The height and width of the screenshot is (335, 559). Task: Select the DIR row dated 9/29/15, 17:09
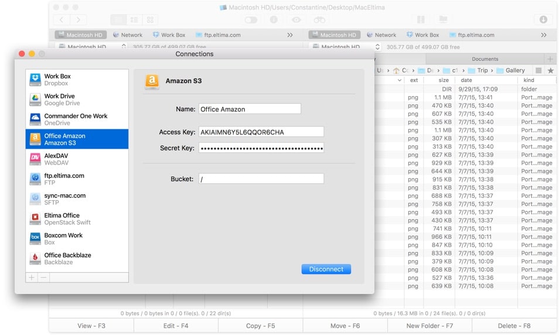(465, 89)
